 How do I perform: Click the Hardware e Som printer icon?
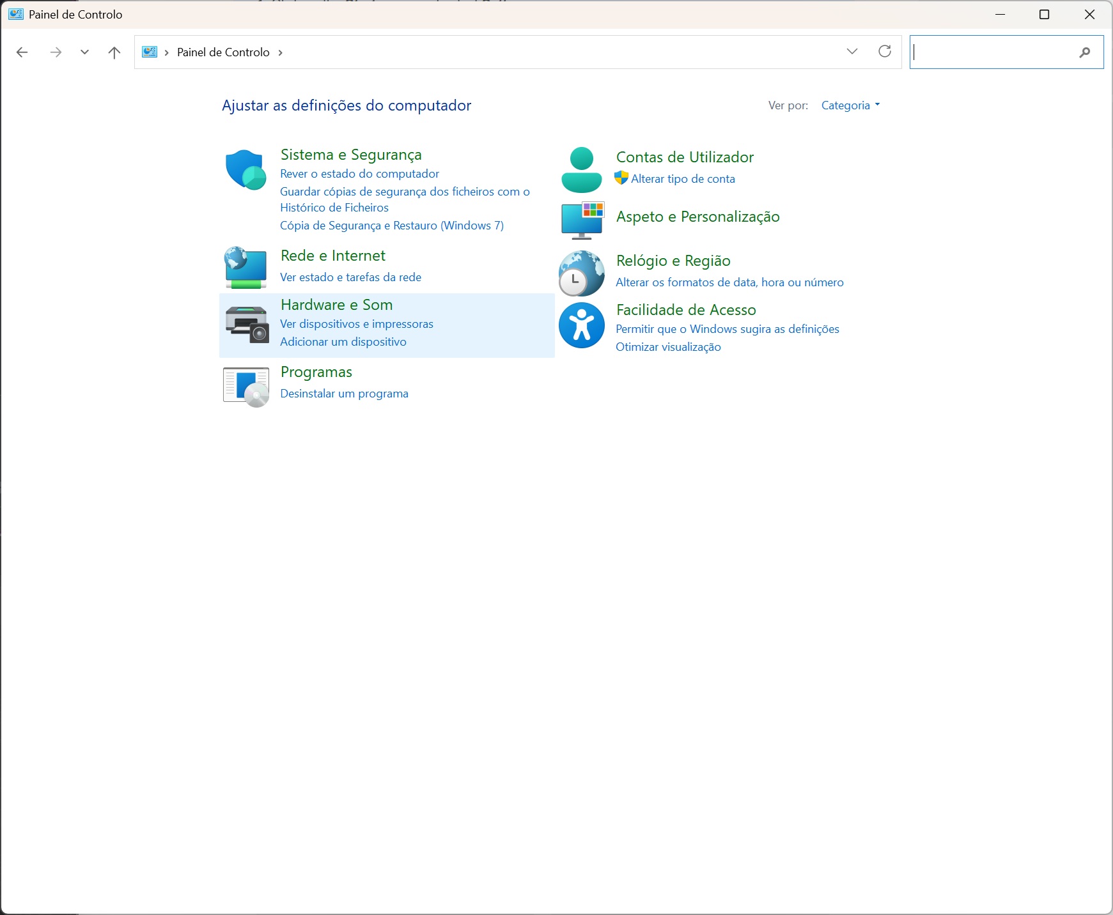pos(247,324)
